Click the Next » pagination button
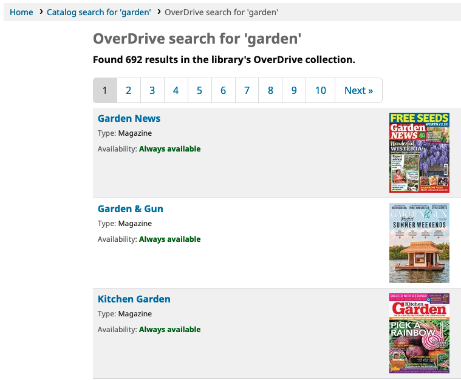Image resolution: width=461 pixels, height=380 pixels. [358, 90]
